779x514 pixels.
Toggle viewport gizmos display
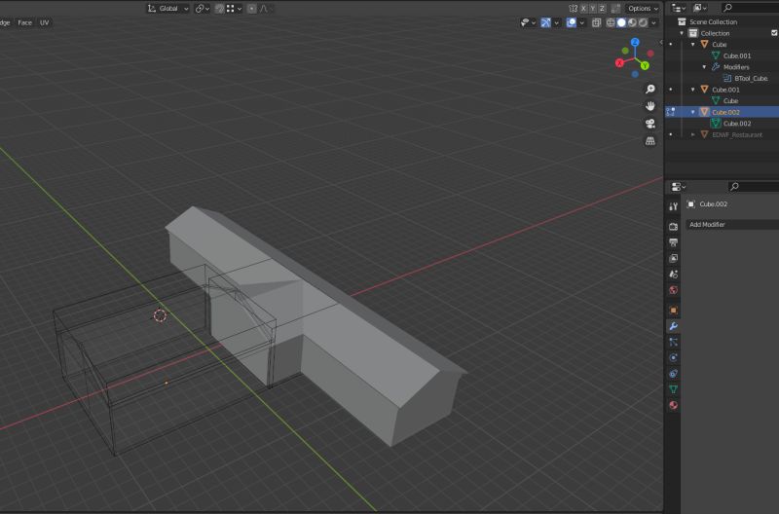pyautogui.click(x=545, y=22)
